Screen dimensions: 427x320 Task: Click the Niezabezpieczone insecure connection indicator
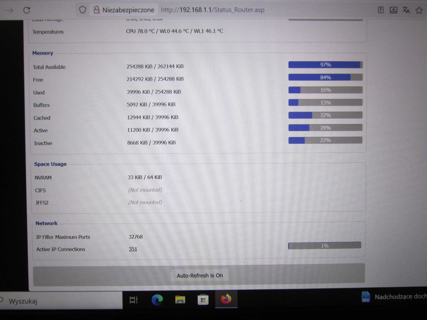124,10
